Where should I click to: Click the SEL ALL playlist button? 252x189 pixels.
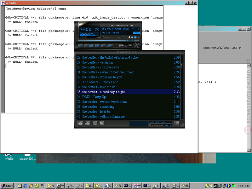pyautogui.click(x=94, y=123)
